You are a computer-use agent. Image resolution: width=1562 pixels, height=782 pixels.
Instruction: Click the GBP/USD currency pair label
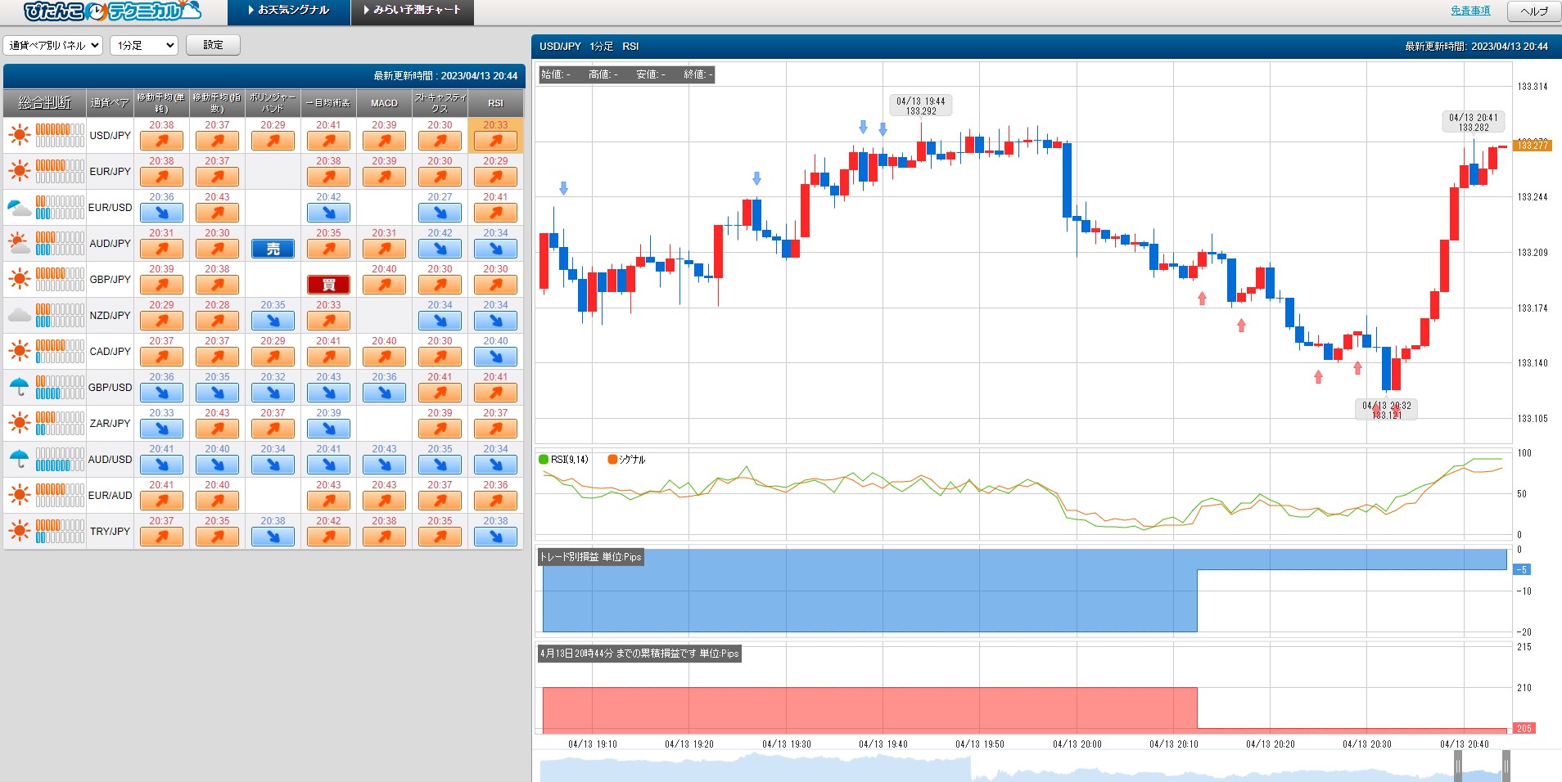(111, 387)
